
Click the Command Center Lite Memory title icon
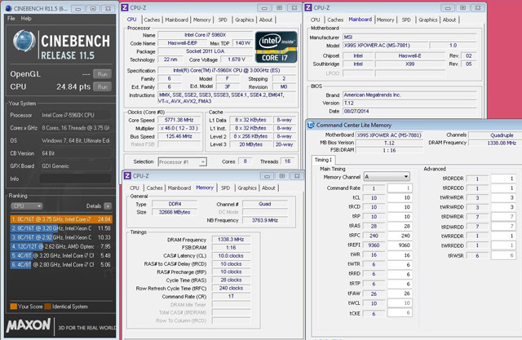click(x=312, y=124)
